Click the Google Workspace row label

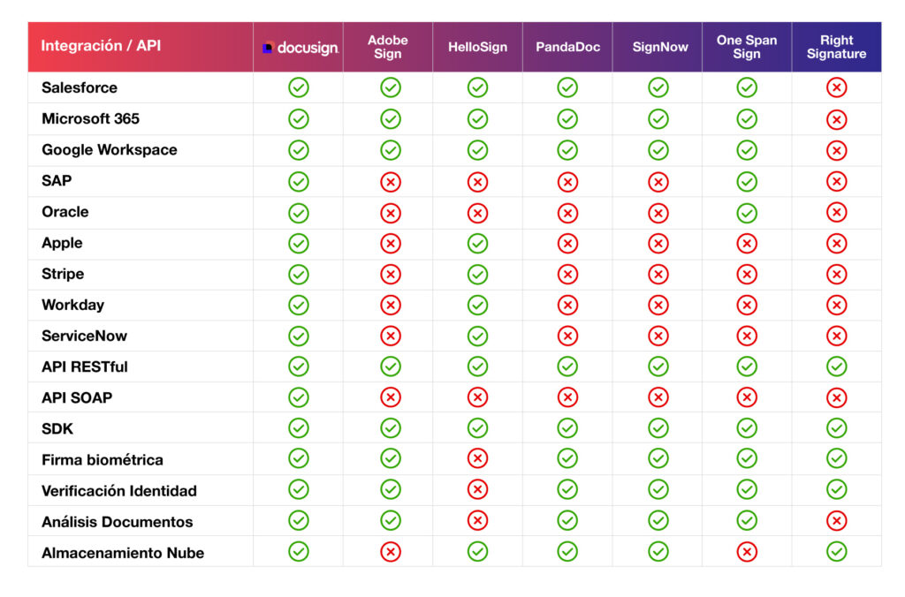(x=109, y=149)
